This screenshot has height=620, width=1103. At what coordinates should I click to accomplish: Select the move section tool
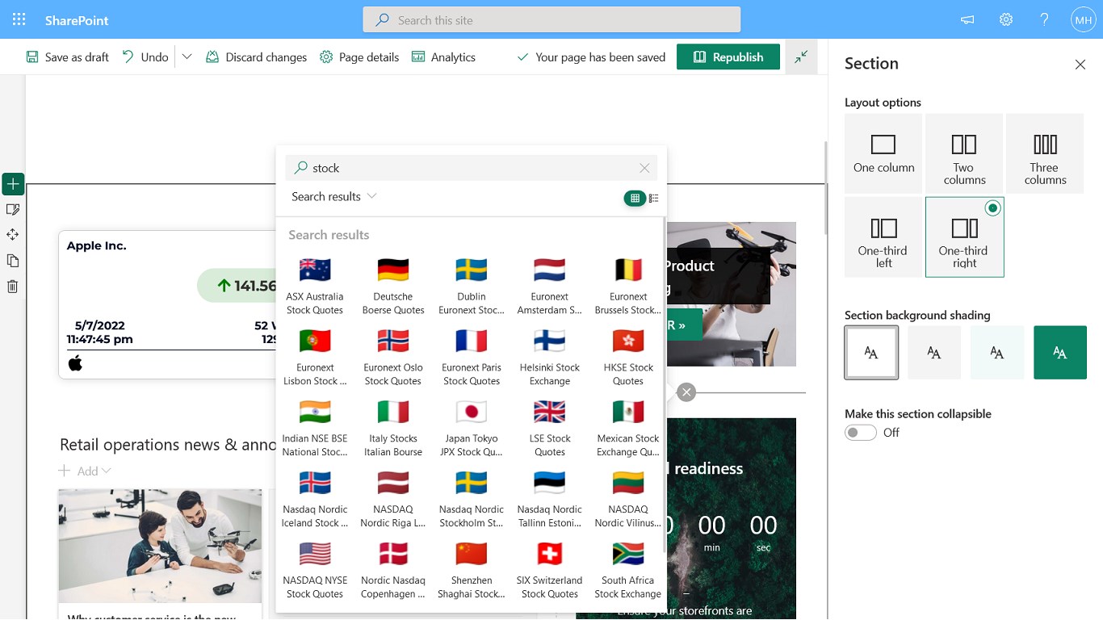pyautogui.click(x=12, y=235)
